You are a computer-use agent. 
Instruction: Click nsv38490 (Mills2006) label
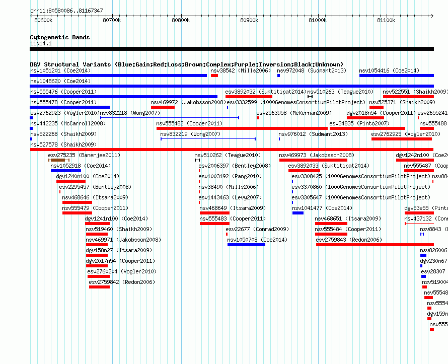(x=229, y=187)
